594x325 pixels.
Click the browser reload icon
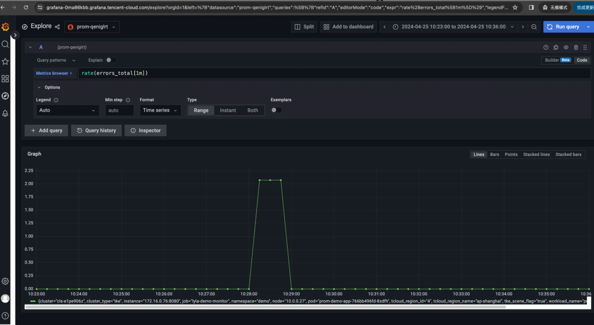coord(26,7)
